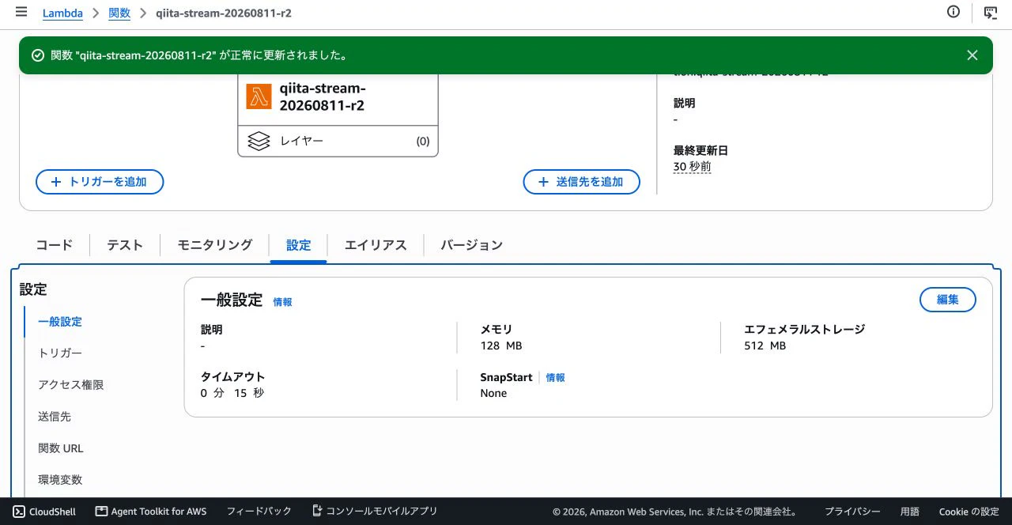Open the hamburger navigation menu
Image resolution: width=1012 pixels, height=525 pixels.
coord(21,13)
